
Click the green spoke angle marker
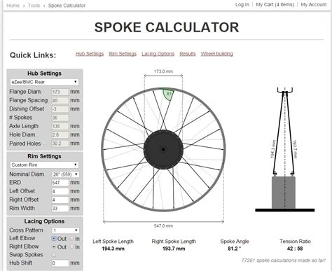[x=168, y=95]
